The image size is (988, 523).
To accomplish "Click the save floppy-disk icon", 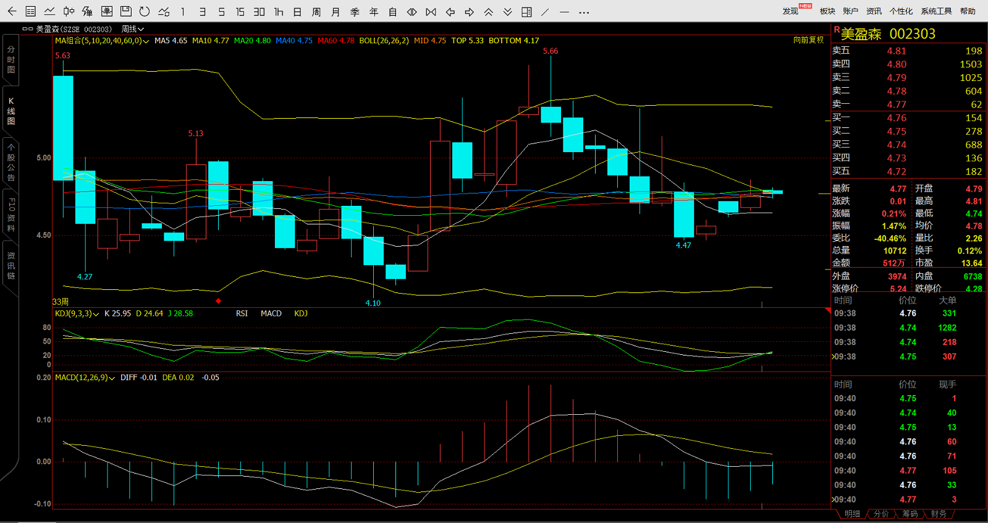I will 125,11.
